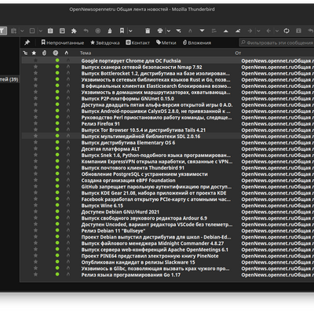Select message Релиз Debian 11 "Bullseye"

pos(168,231)
